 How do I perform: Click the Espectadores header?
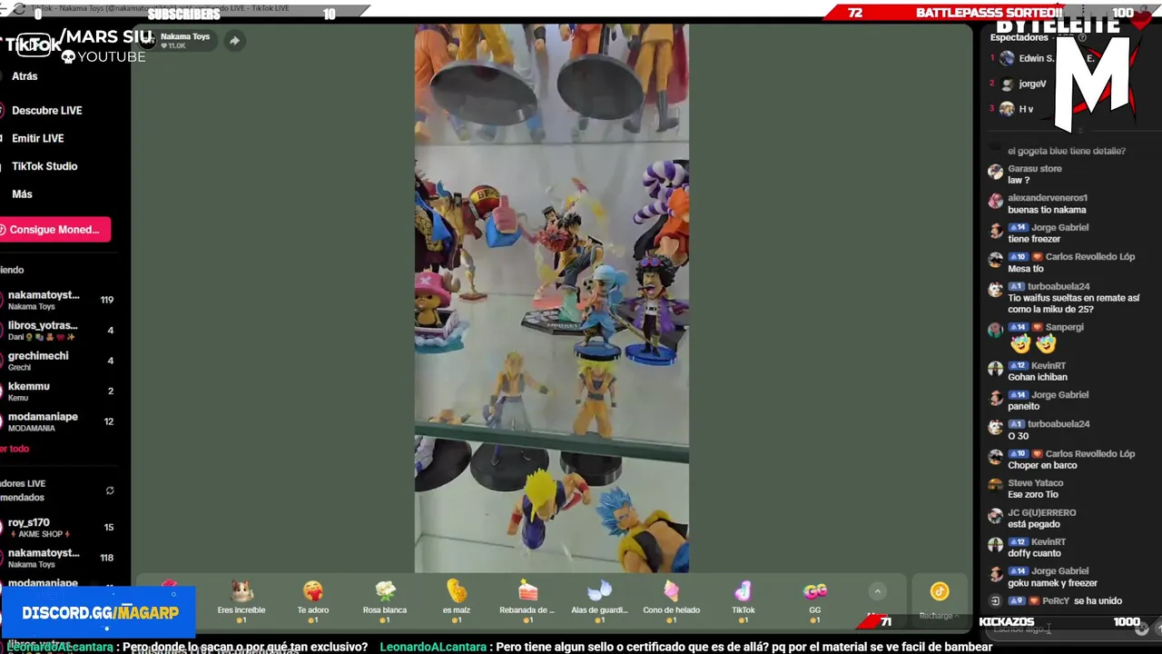(x=1019, y=37)
